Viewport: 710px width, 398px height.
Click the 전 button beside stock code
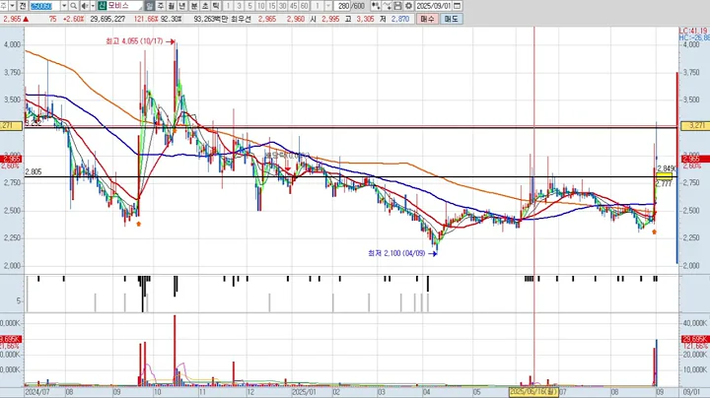click(x=22, y=6)
